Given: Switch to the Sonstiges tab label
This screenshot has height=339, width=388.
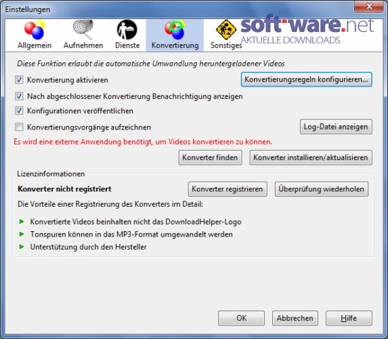Looking at the screenshot, I should (226, 45).
